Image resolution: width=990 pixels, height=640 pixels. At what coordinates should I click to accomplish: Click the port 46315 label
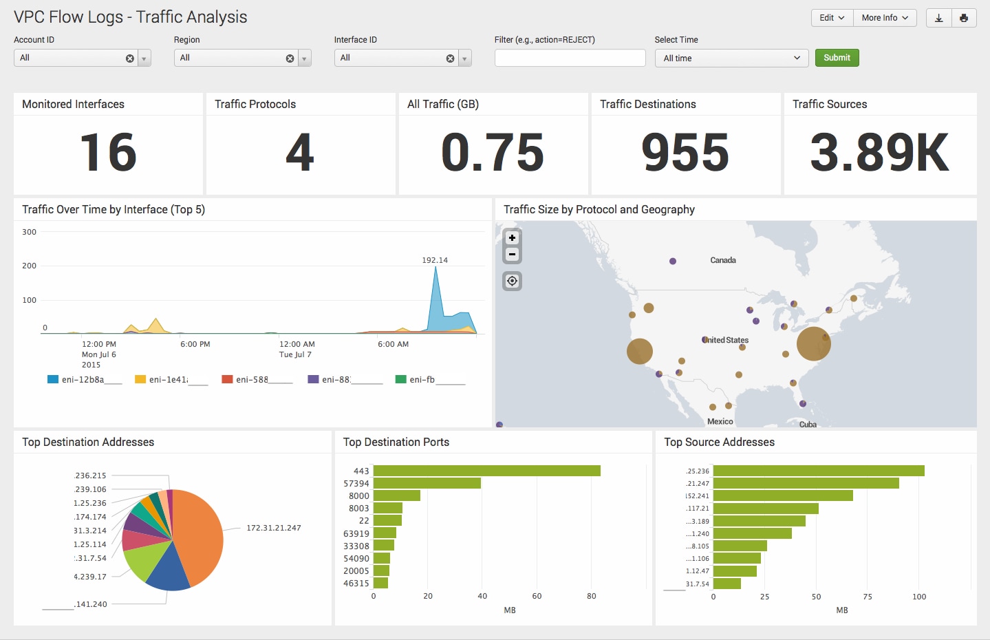[x=356, y=584]
